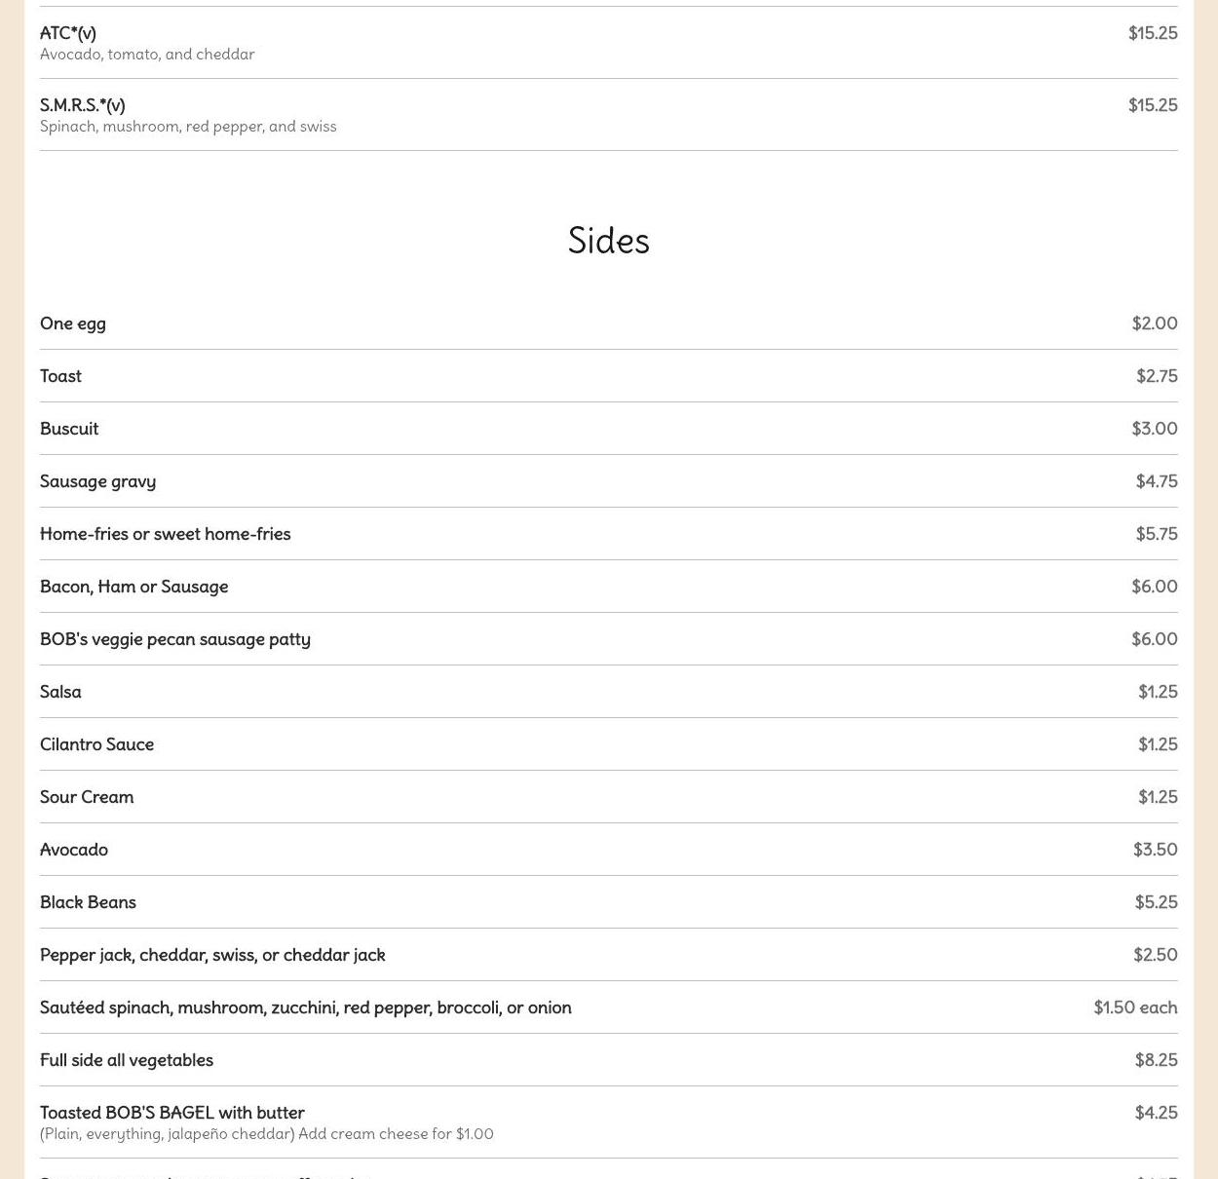Select Sausage gravy from the sides
Image resolution: width=1218 pixels, height=1179 pixels.
tap(97, 481)
